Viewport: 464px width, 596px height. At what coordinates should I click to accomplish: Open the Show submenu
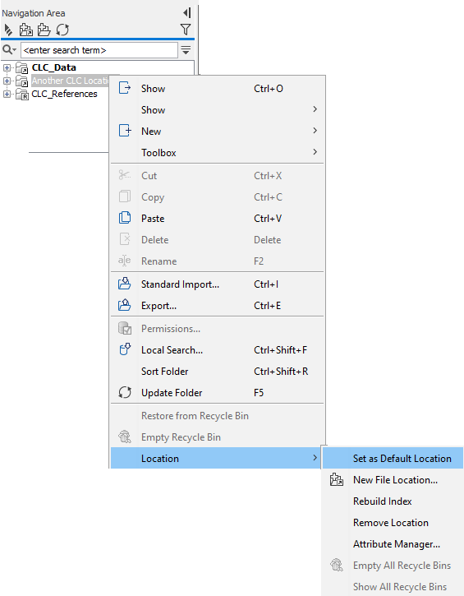point(217,110)
